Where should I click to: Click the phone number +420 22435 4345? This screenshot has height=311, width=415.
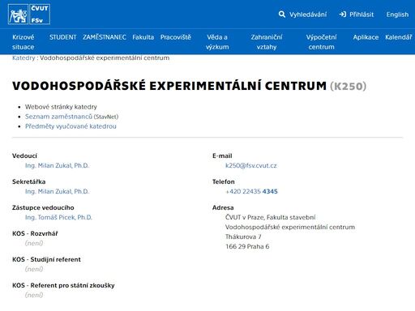[251, 191]
